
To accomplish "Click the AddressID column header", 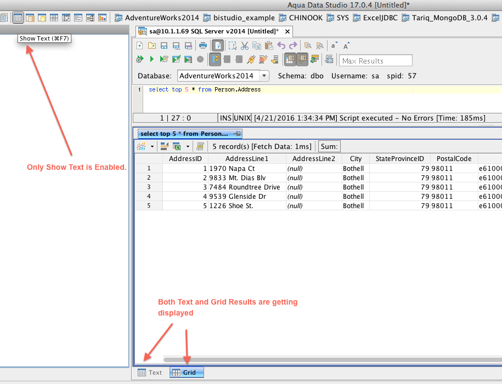I will [x=185, y=159].
